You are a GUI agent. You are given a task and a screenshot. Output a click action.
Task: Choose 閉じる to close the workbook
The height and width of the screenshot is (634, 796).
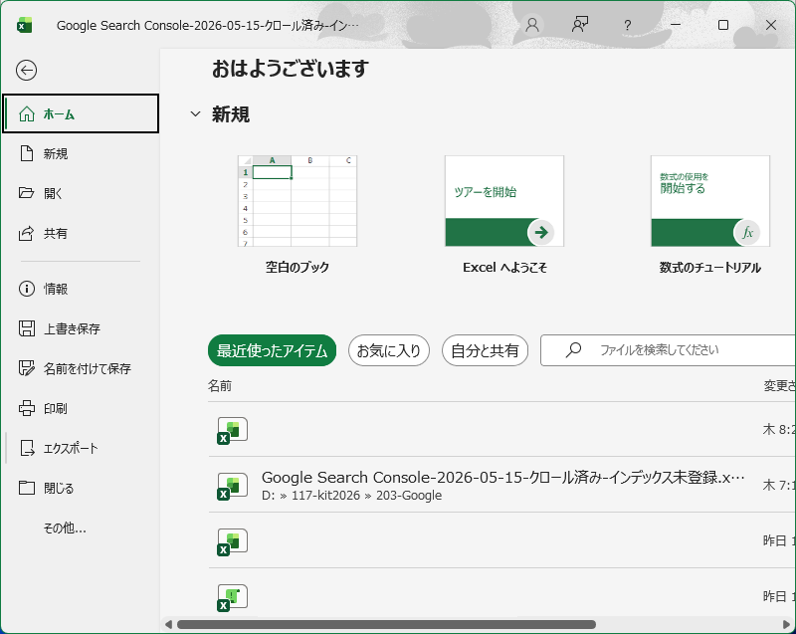pos(81,488)
